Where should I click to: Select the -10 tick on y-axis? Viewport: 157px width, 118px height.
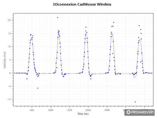(9, 99)
